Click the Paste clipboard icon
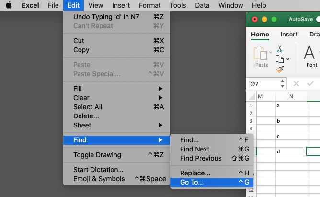Screen dimensions: 320x197 pyautogui.click(x=260, y=53)
